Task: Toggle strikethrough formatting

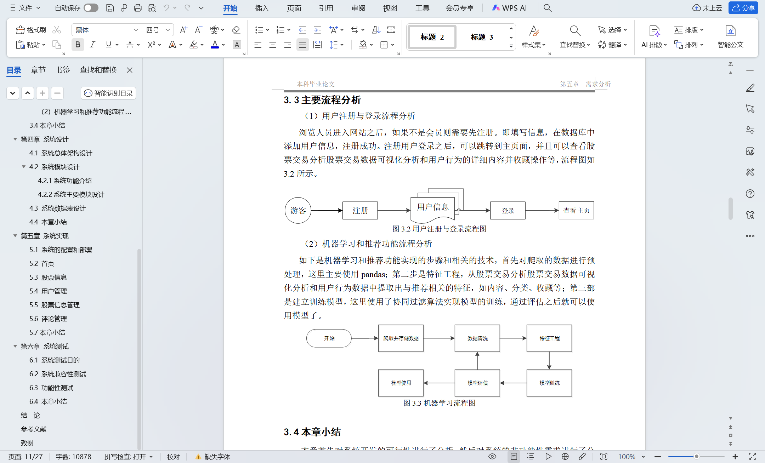Action: [x=130, y=45]
